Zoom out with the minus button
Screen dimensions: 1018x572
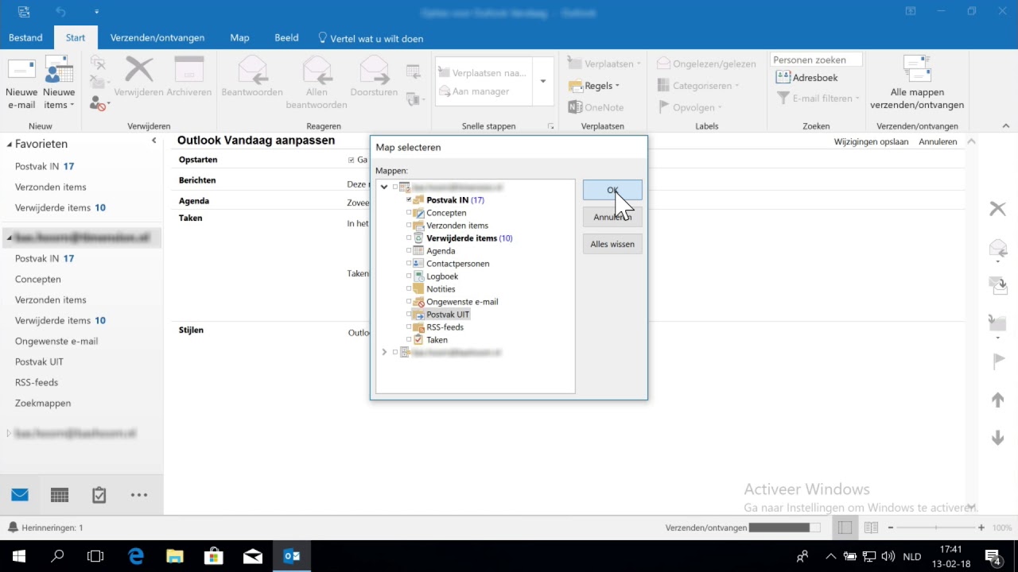[x=891, y=528]
